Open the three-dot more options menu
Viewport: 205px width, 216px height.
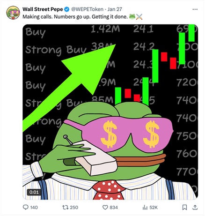[195, 9]
